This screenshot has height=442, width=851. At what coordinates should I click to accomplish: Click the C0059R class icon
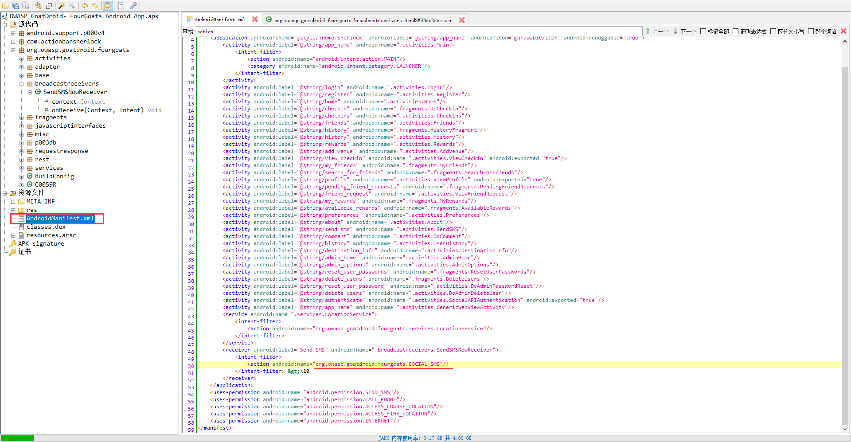point(30,184)
